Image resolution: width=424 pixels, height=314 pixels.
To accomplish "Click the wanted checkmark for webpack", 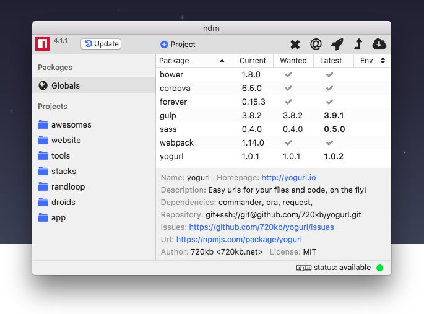I will pyautogui.click(x=288, y=142).
